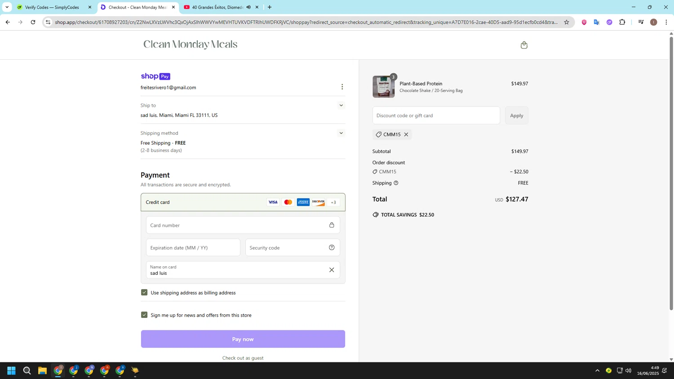674x379 pixels.
Task: Open the notifications bell in system tray
Action: click(665, 370)
